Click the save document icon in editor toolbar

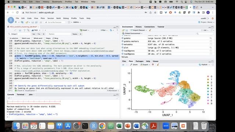pyautogui.click(x=20, y=30)
